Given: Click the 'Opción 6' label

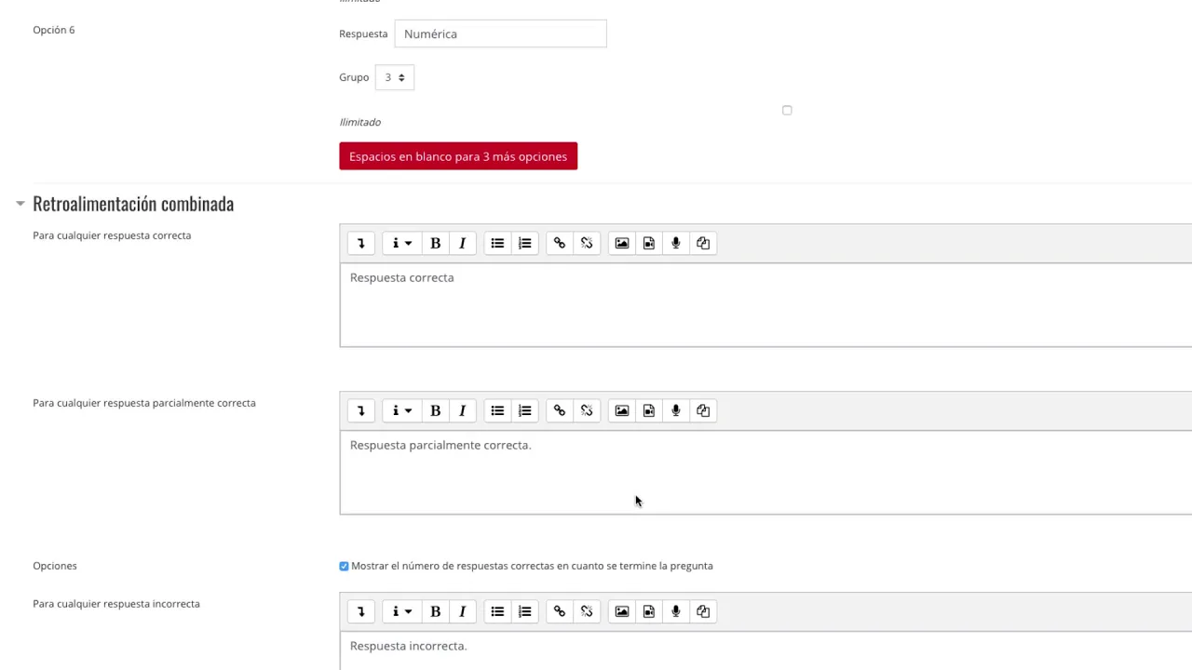Looking at the screenshot, I should pyautogui.click(x=54, y=30).
